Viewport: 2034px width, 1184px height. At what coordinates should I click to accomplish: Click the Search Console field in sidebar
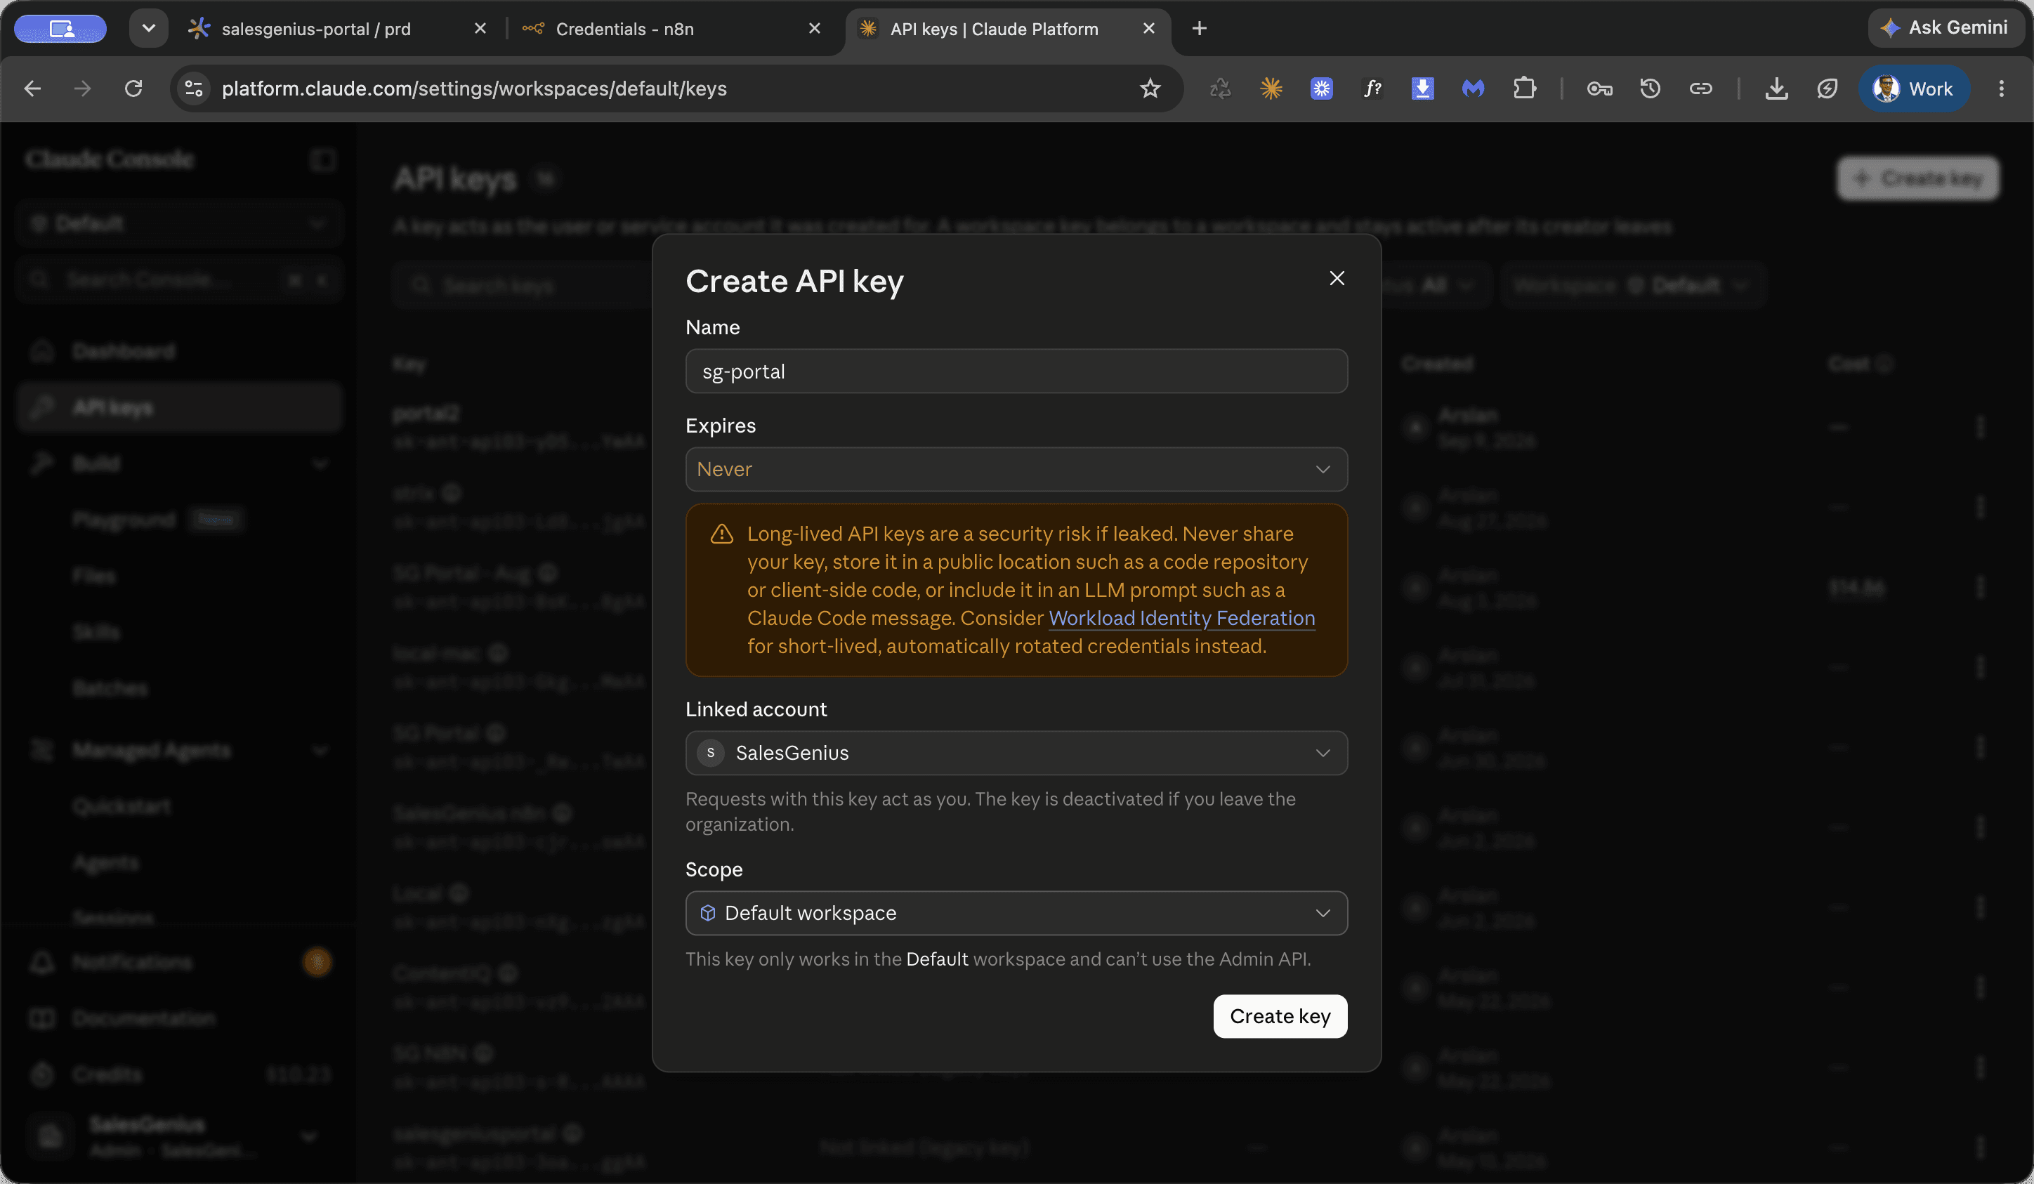pos(179,280)
